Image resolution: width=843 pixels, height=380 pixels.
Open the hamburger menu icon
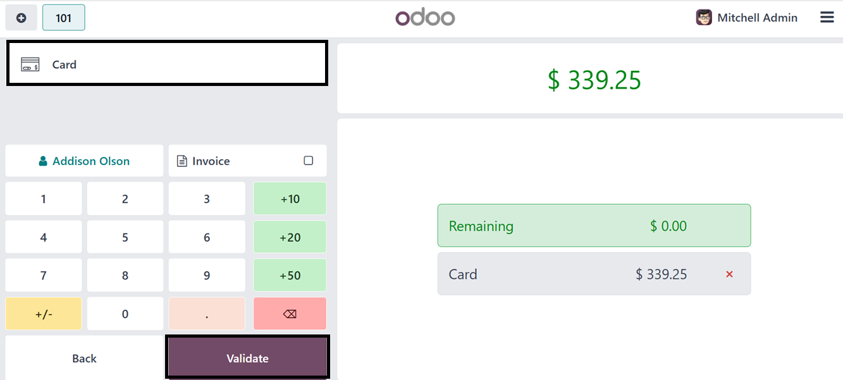point(827,18)
